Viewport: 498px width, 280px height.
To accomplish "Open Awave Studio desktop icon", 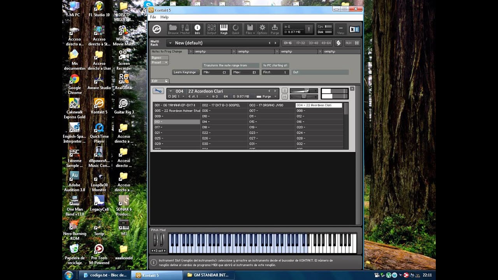I will (99, 82).
